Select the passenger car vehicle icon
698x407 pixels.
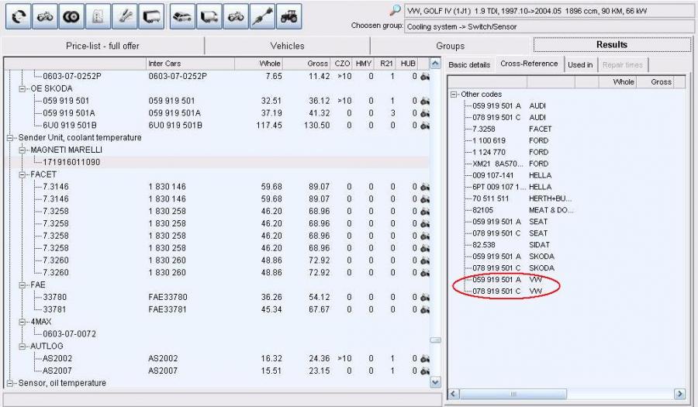click(181, 16)
